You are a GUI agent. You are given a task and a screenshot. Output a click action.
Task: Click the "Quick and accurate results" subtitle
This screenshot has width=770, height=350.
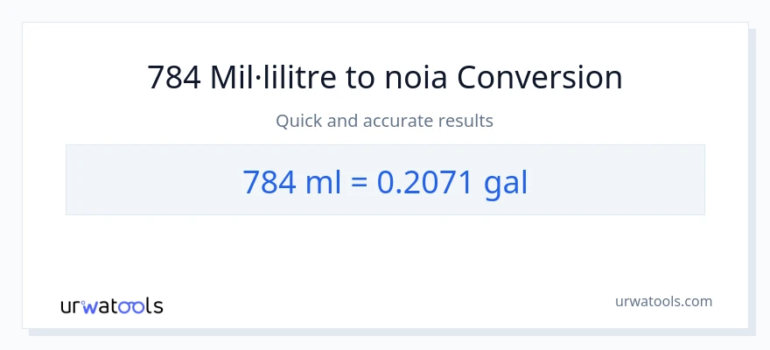coord(384,121)
